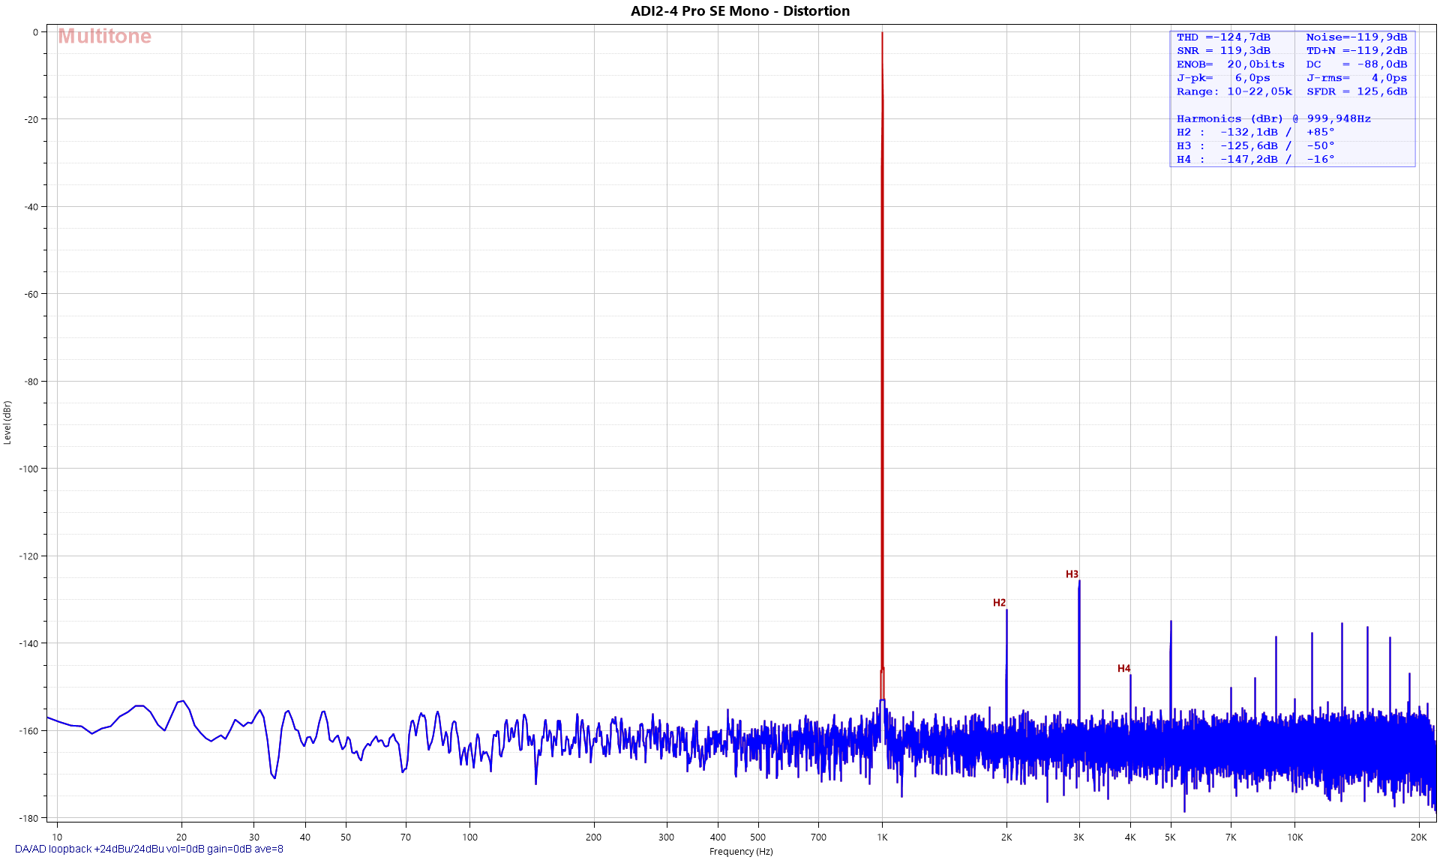Image resolution: width=1440 pixels, height=863 pixels.
Task: Select the H4 : -147,2dB / -16° row
Action: 1255,159
